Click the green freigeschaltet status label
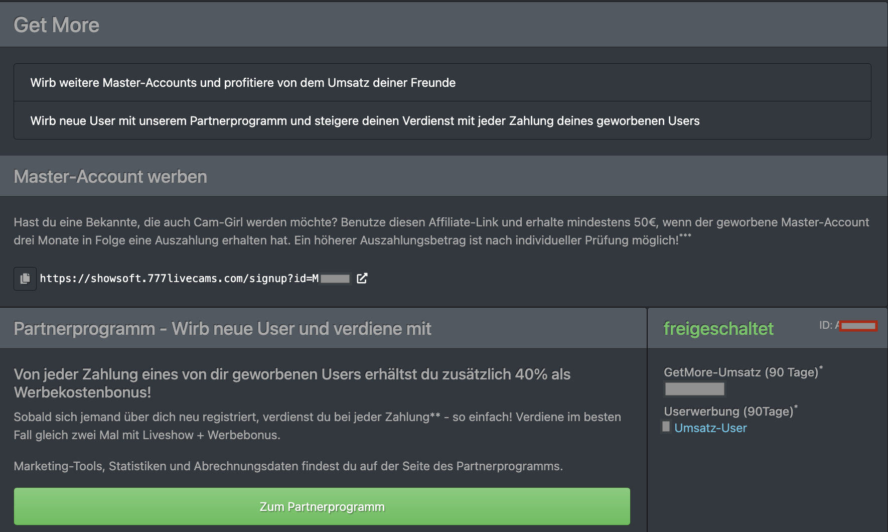888x532 pixels. click(718, 329)
